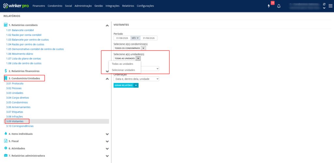Open 1.02 Razão por conta contábil
334x163 pixels.
pos(24,35)
